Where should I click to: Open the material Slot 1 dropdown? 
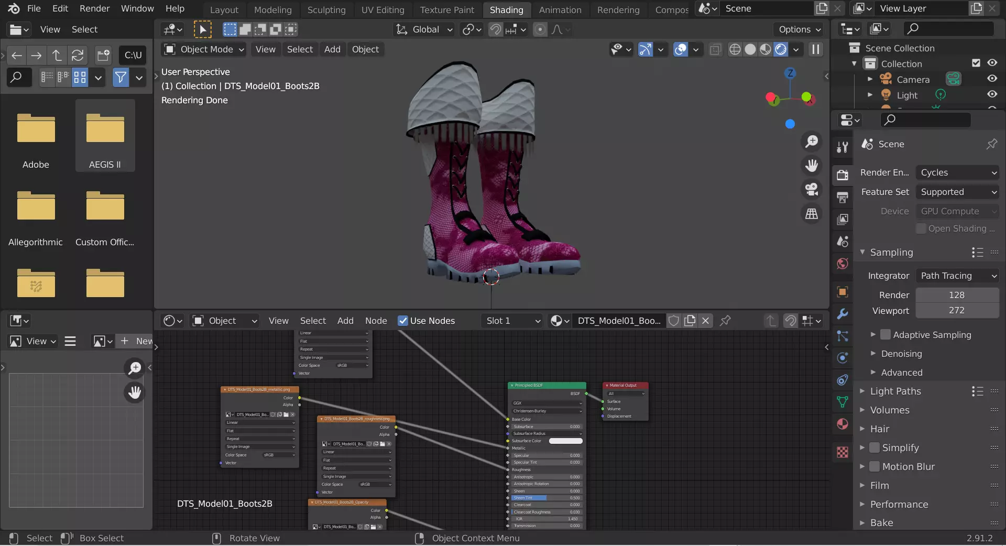pyautogui.click(x=512, y=321)
